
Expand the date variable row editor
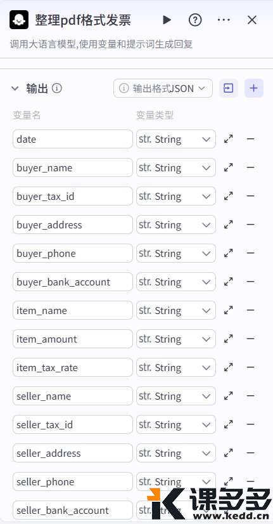[x=228, y=139]
